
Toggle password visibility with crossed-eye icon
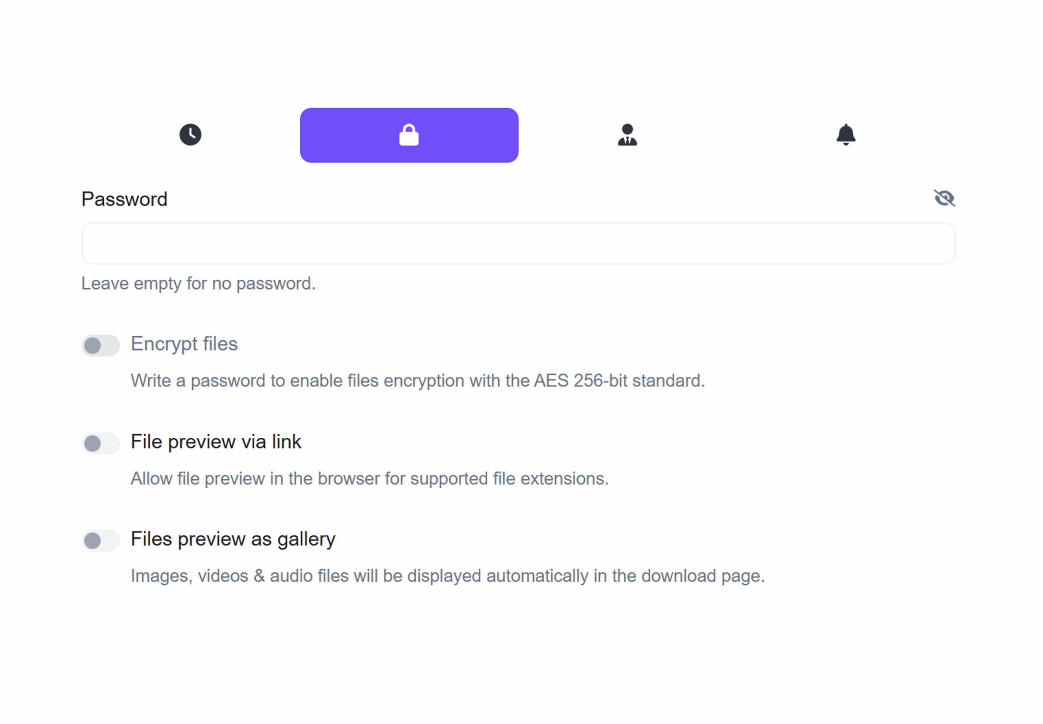[x=944, y=198]
